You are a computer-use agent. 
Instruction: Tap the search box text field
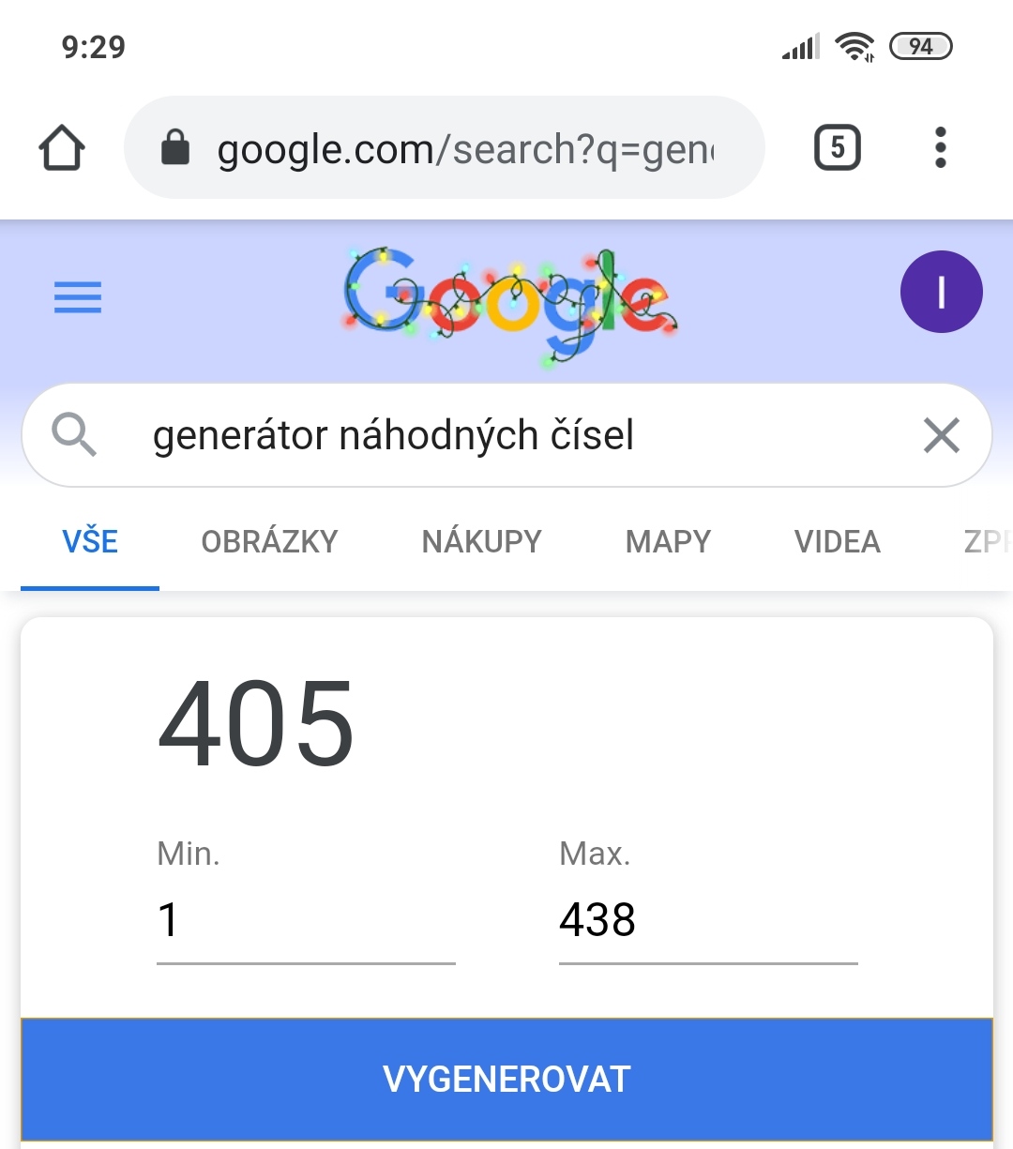[x=506, y=435]
